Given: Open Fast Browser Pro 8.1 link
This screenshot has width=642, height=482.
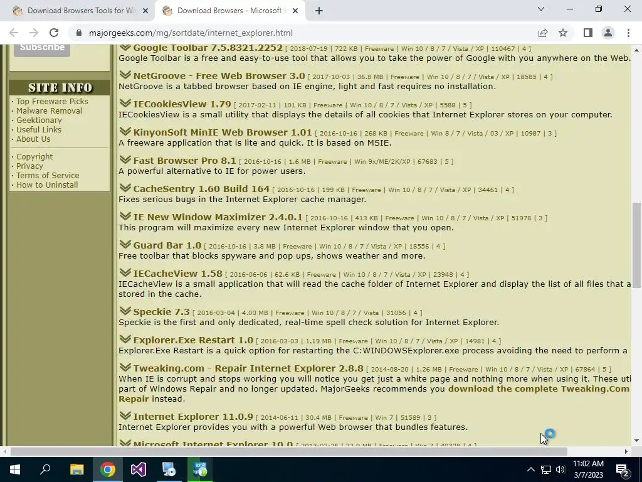Looking at the screenshot, I should click(185, 161).
